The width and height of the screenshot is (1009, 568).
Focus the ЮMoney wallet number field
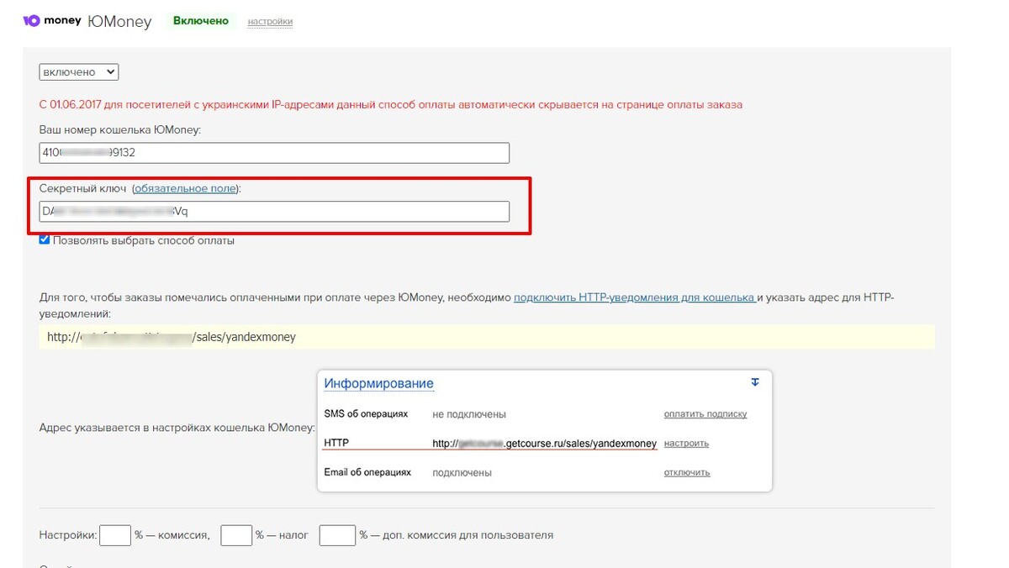click(x=274, y=153)
